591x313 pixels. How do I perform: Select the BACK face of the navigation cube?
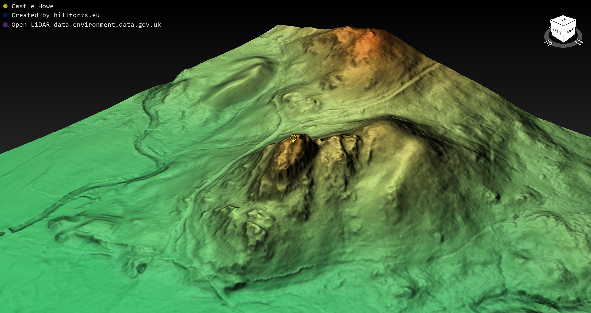570,31
